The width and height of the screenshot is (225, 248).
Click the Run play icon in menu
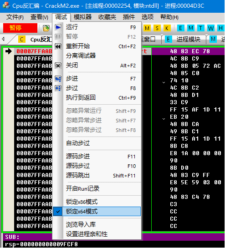tap(58, 27)
